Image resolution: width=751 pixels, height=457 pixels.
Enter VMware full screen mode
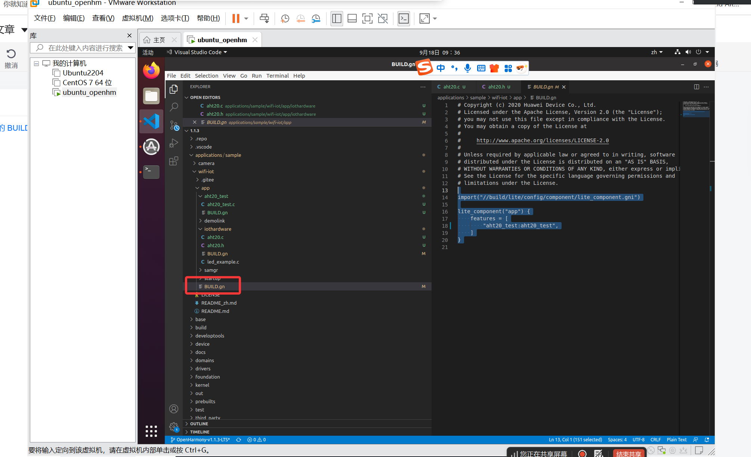pyautogui.click(x=367, y=18)
